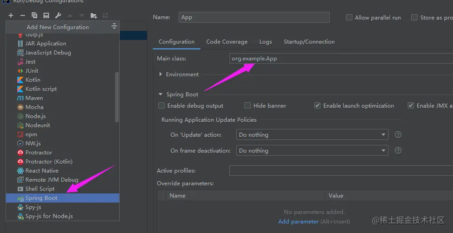Open the On 'Update' action dropdown
This screenshot has height=233, width=453.
(x=312, y=134)
